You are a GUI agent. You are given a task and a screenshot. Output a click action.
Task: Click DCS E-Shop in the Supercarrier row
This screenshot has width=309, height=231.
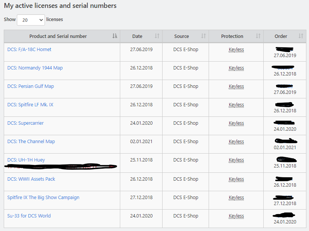(x=186, y=123)
